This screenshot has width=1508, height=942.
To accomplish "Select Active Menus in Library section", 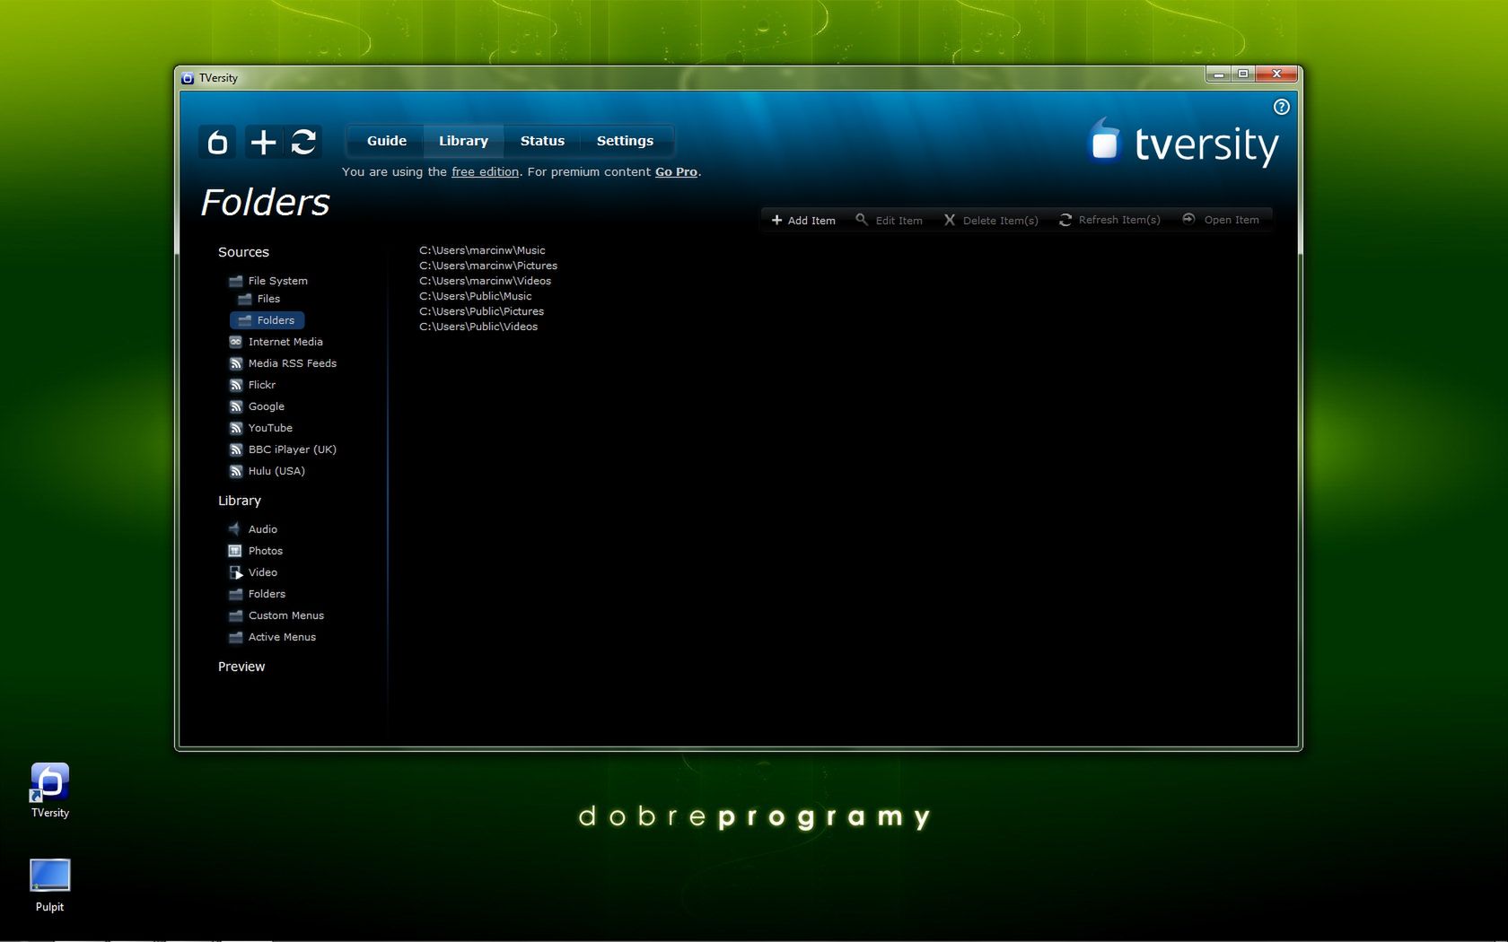I will (282, 637).
